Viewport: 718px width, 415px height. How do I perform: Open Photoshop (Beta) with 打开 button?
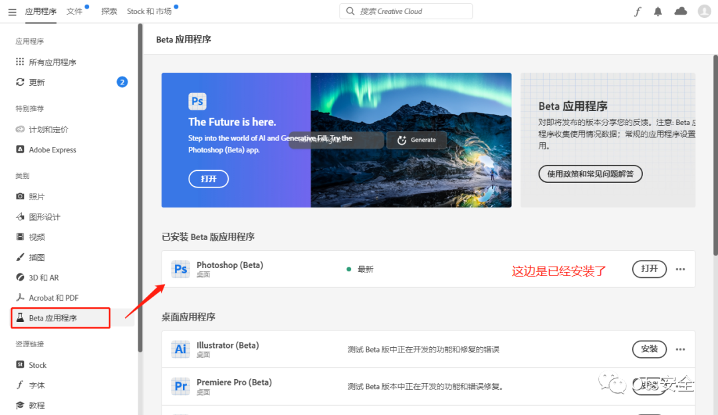tap(650, 269)
